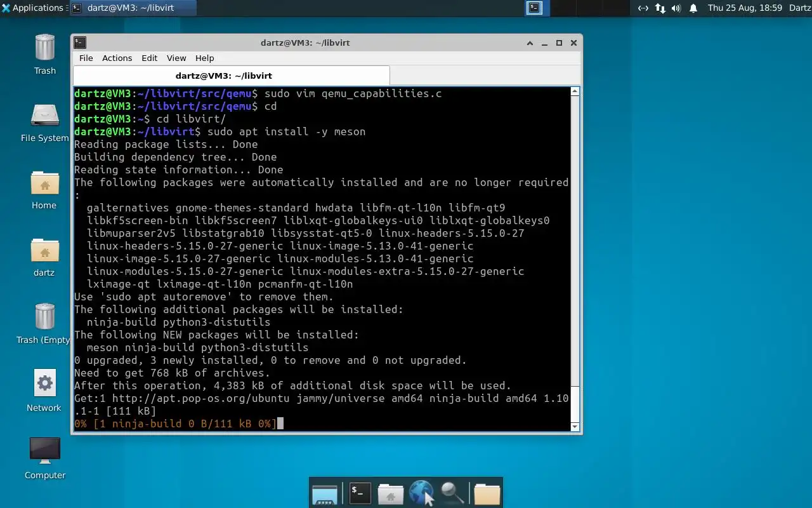Viewport: 812px width, 508px height.
Task: Open the folder icon at dock end
Action: click(x=487, y=493)
